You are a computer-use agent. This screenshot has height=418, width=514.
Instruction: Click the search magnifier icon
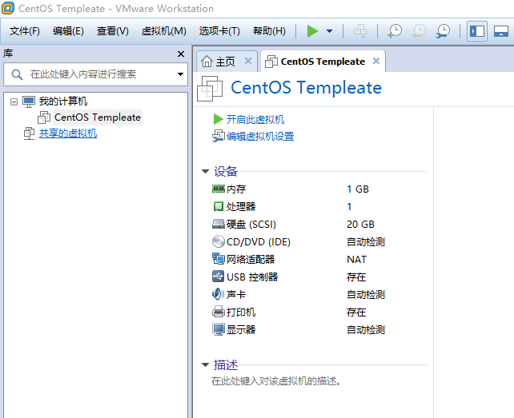tap(17, 74)
